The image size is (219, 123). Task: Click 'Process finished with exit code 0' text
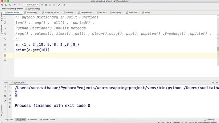click(x=52, y=106)
